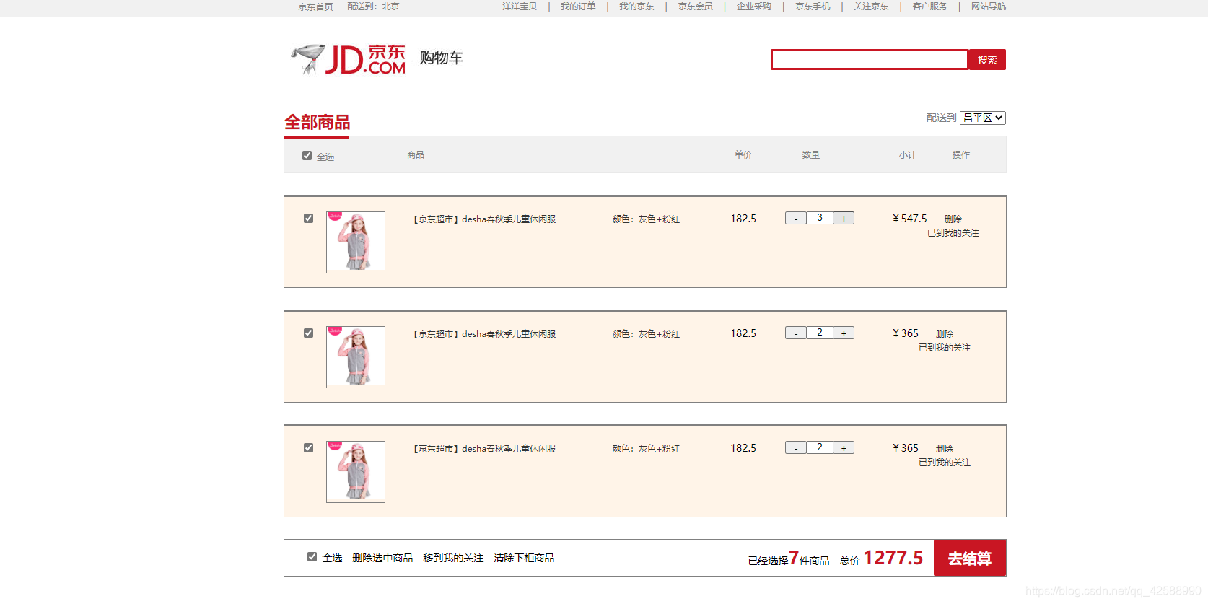Click 移到我的关注 in bottom bar

[453, 558]
